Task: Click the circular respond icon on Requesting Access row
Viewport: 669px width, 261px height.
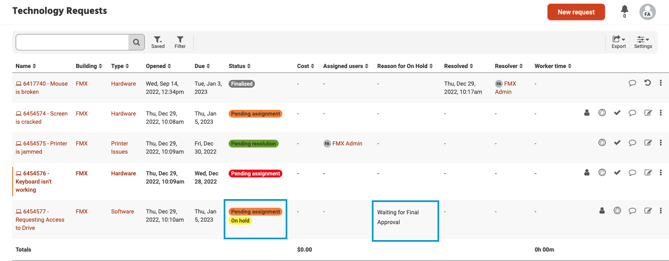Action: 617,211
